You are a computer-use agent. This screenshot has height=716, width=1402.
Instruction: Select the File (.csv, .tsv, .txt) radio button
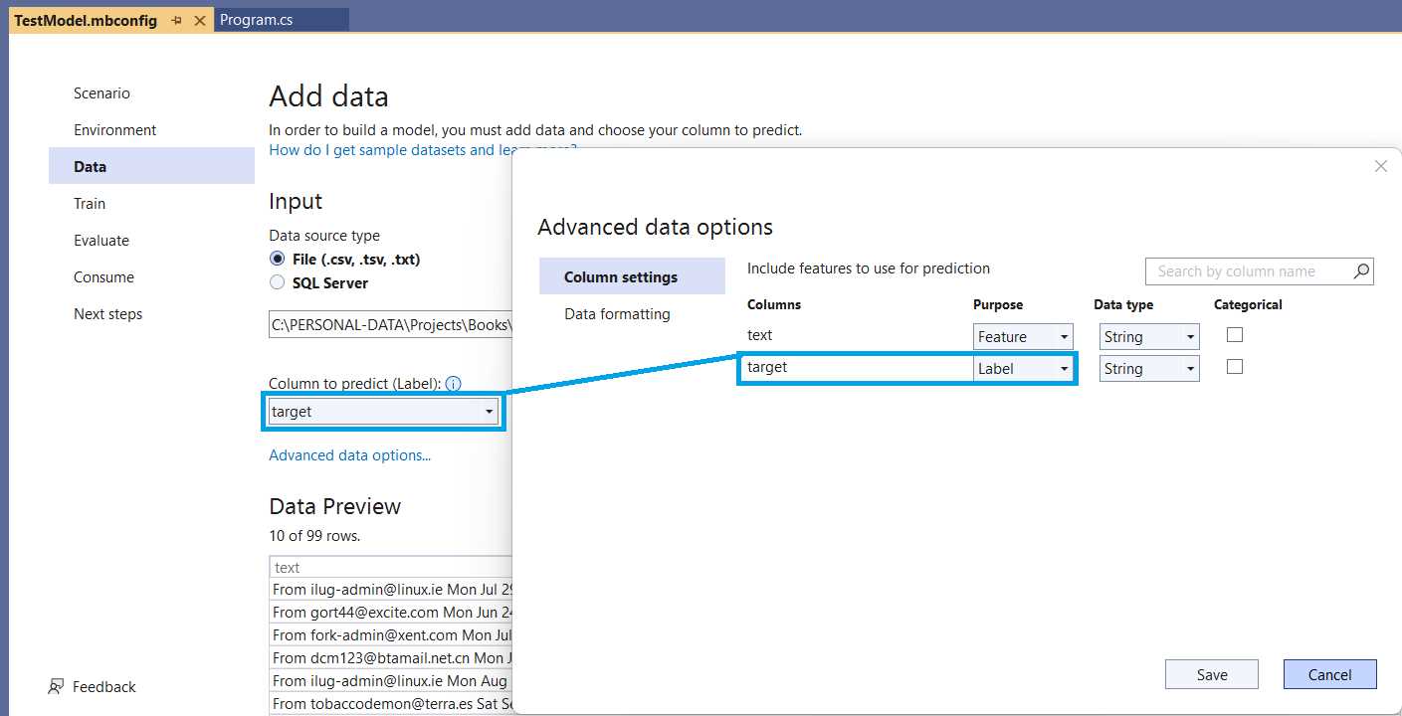coord(277,259)
